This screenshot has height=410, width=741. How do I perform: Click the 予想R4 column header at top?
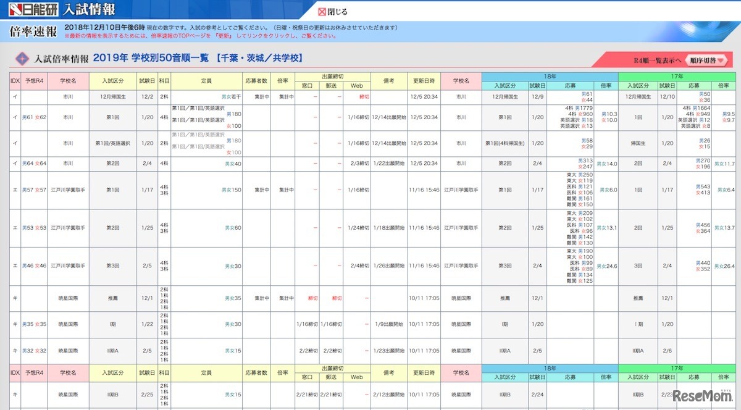coord(34,80)
